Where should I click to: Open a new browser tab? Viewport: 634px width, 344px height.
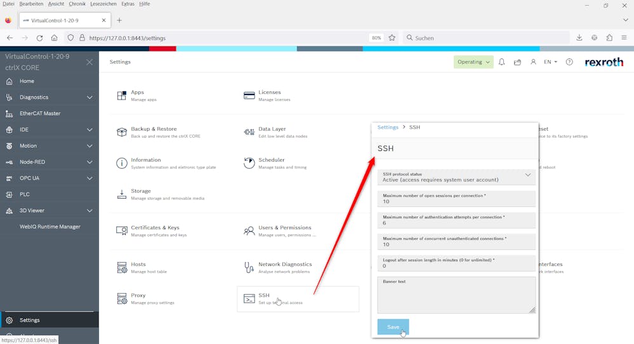coord(119,20)
